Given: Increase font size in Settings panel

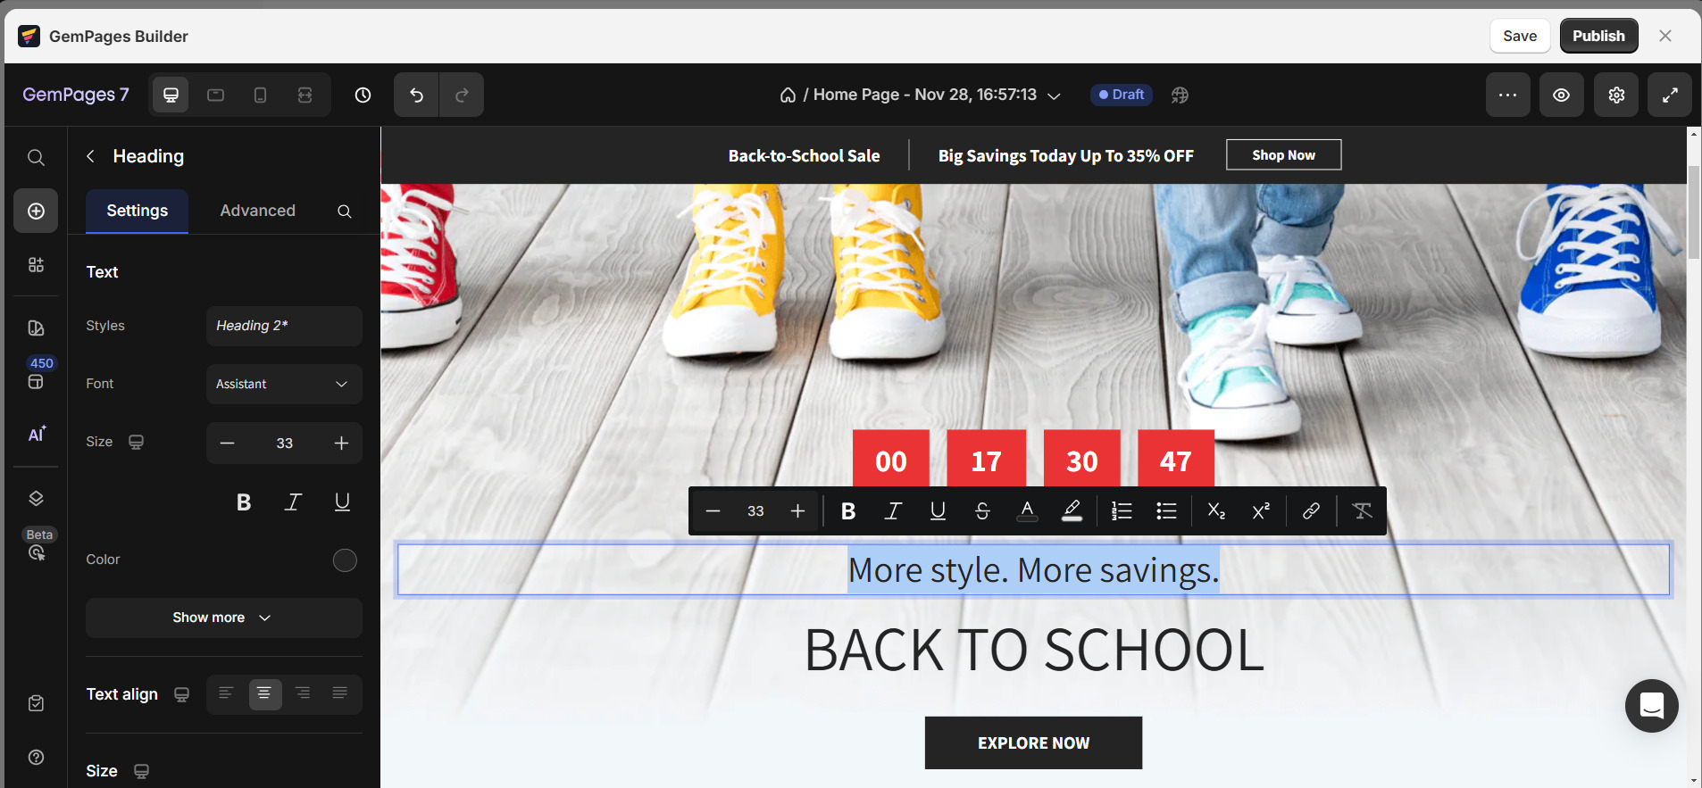Looking at the screenshot, I should pyautogui.click(x=341, y=443).
